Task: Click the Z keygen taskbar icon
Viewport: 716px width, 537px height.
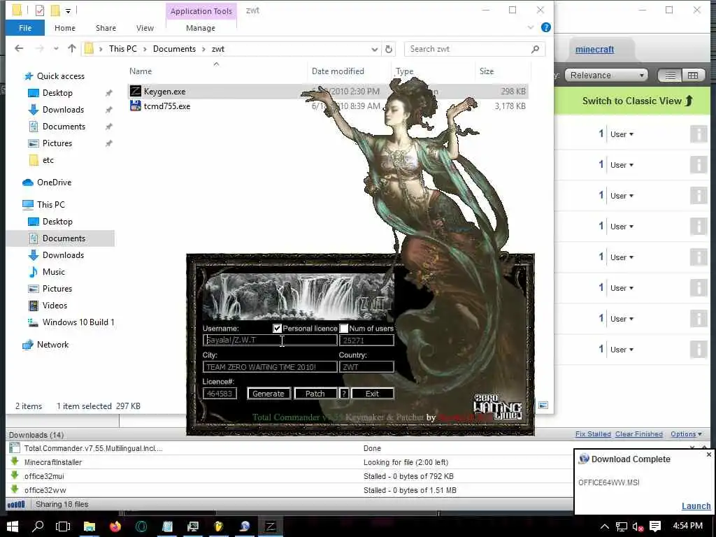Action: 271,527
